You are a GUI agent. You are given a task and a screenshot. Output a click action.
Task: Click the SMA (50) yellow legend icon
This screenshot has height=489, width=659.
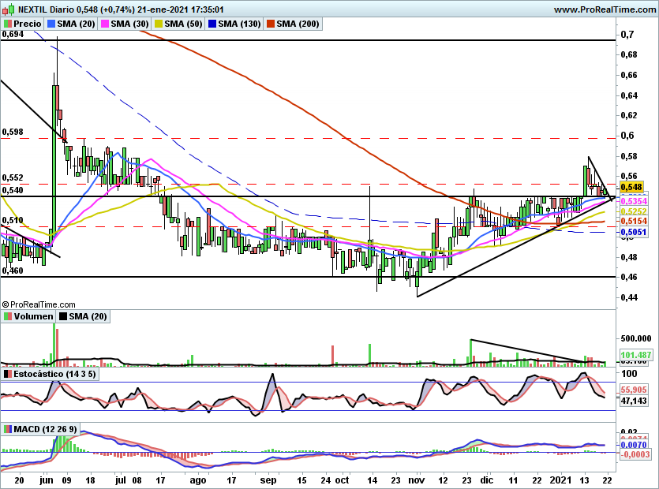(159, 24)
